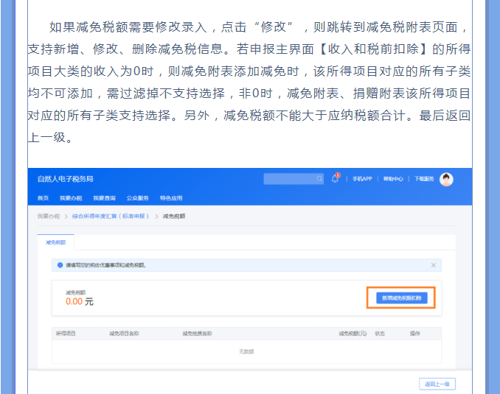This screenshot has height=394, width=500.
Task: Click the 综合所得年度汇算（标准申报）breadcrumb
Action: (x=111, y=217)
